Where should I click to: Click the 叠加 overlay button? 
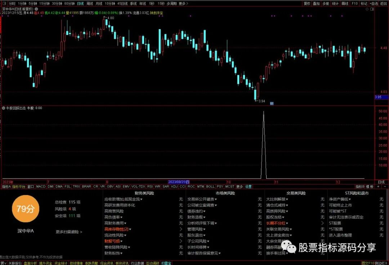coord(316,4)
